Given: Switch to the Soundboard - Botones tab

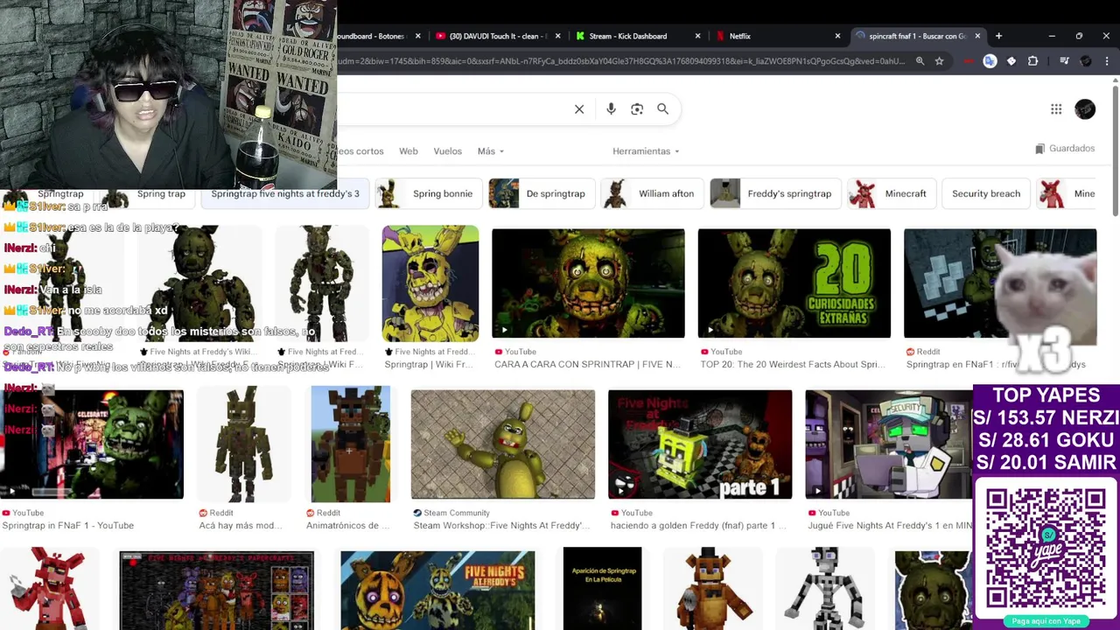Looking at the screenshot, I should [x=372, y=36].
